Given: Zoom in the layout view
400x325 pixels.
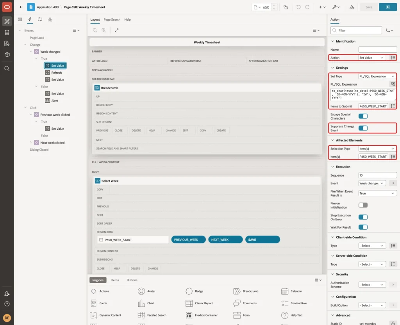Looking at the screenshot, I should pos(104,30).
